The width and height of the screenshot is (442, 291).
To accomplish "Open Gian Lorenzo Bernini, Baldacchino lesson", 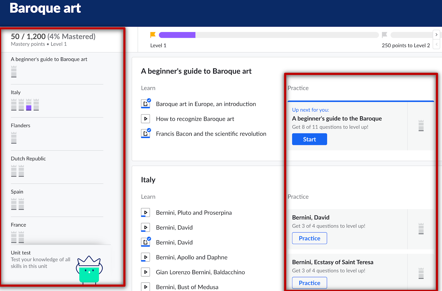I will [200, 272].
